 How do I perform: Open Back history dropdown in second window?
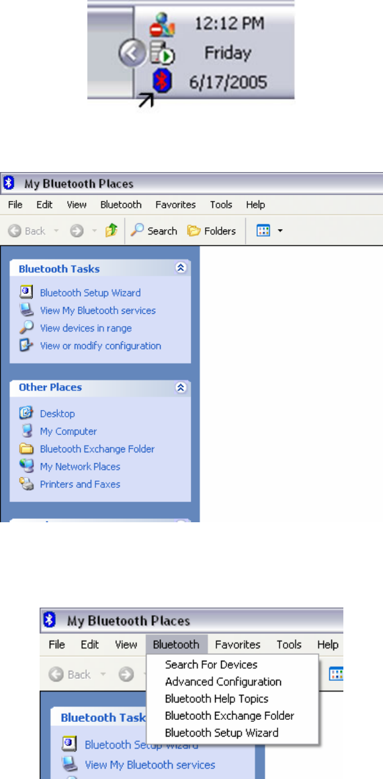[x=103, y=675]
